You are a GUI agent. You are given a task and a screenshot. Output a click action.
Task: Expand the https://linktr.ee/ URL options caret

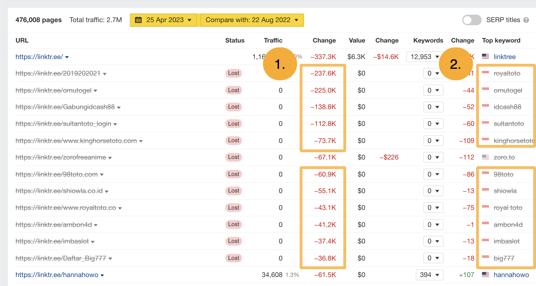67,57
